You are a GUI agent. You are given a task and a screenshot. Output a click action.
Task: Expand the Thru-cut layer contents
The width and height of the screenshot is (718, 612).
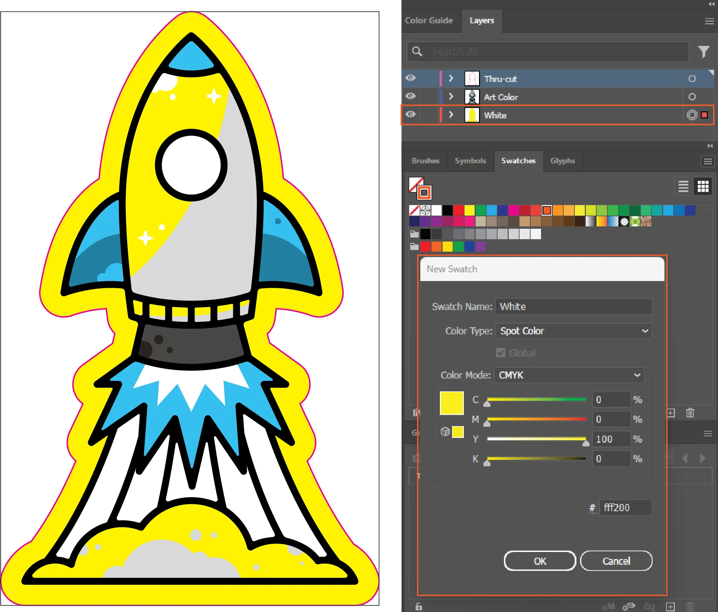pos(451,78)
